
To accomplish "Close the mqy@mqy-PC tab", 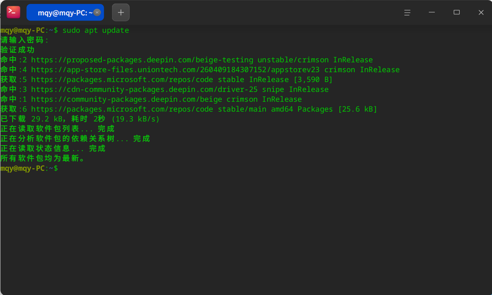I will click(97, 12).
